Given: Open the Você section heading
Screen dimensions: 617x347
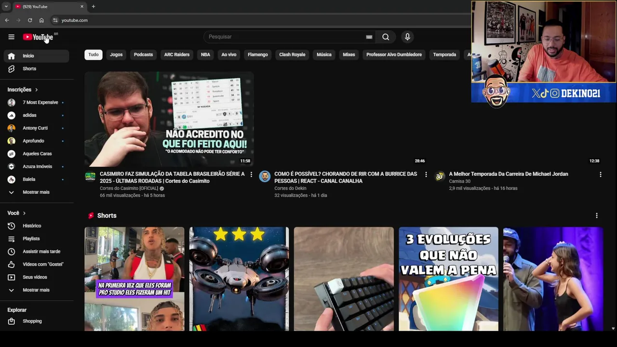Looking at the screenshot, I should tap(16, 213).
